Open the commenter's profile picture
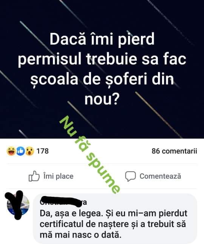This screenshot has width=204, height=244. [x=18, y=205]
